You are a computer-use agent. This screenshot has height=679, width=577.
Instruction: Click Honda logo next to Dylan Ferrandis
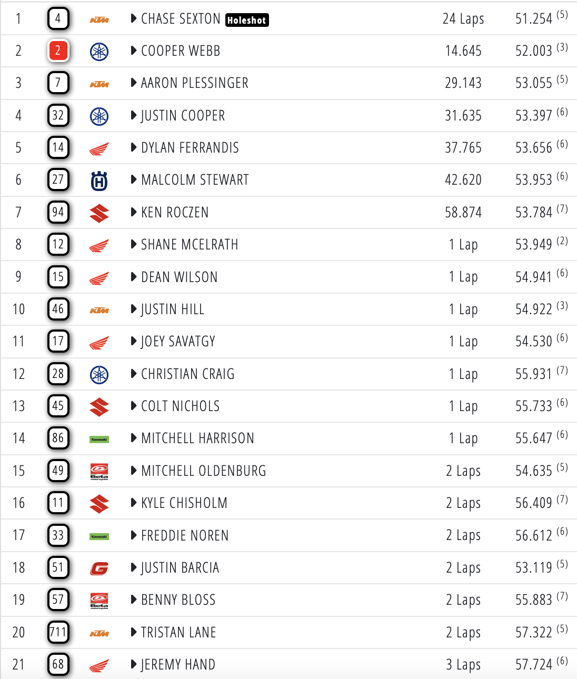click(99, 149)
